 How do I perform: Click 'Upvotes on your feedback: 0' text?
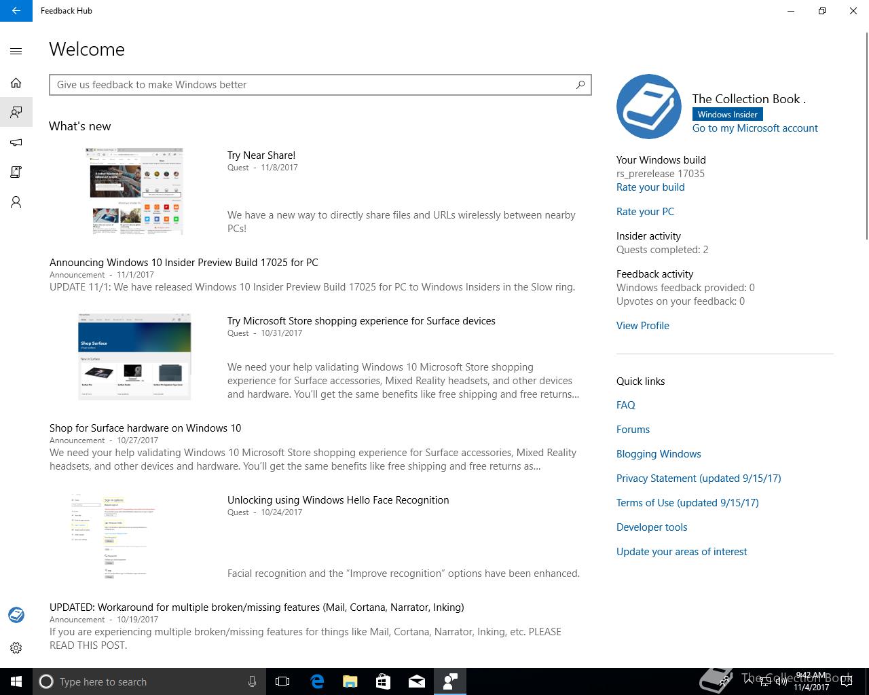click(x=680, y=301)
